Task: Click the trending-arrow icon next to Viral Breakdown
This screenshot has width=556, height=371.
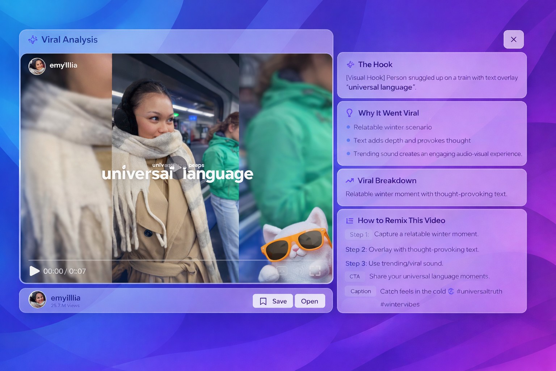Action: pos(349,180)
